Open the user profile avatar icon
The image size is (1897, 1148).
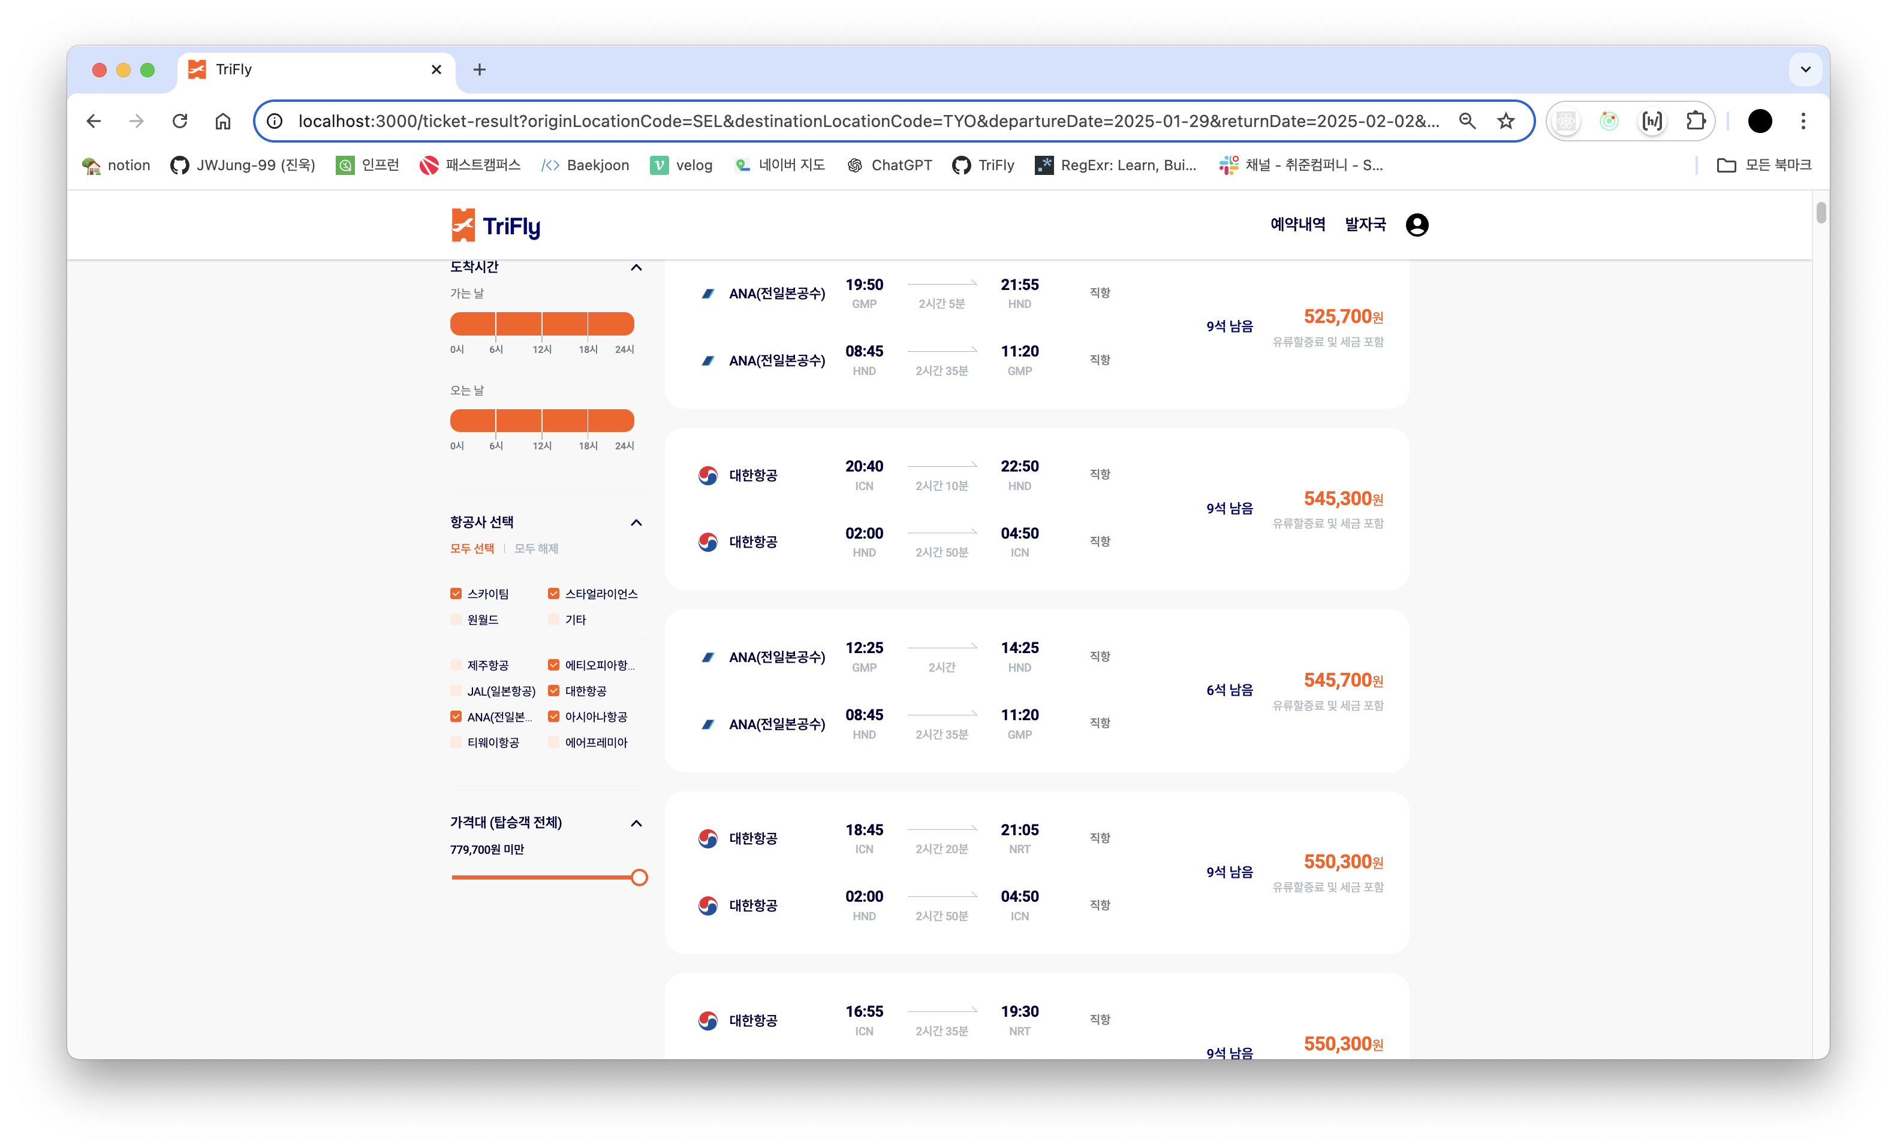coord(1417,225)
